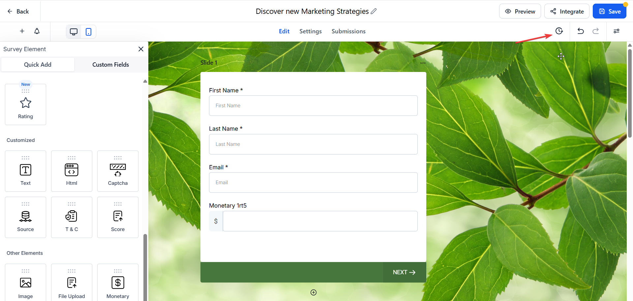The height and width of the screenshot is (301, 633).
Task: Add the Rating element
Action: pyautogui.click(x=25, y=104)
